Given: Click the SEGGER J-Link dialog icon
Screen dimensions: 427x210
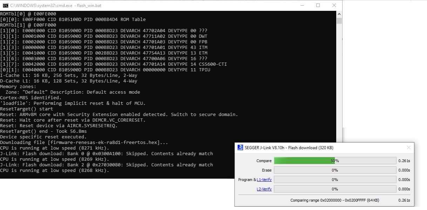Looking at the screenshot, I should [240, 147].
